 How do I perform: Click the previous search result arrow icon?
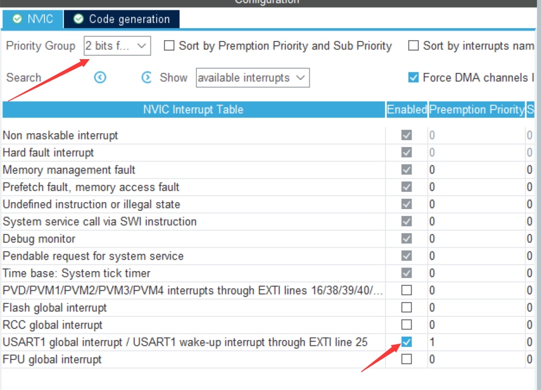100,78
